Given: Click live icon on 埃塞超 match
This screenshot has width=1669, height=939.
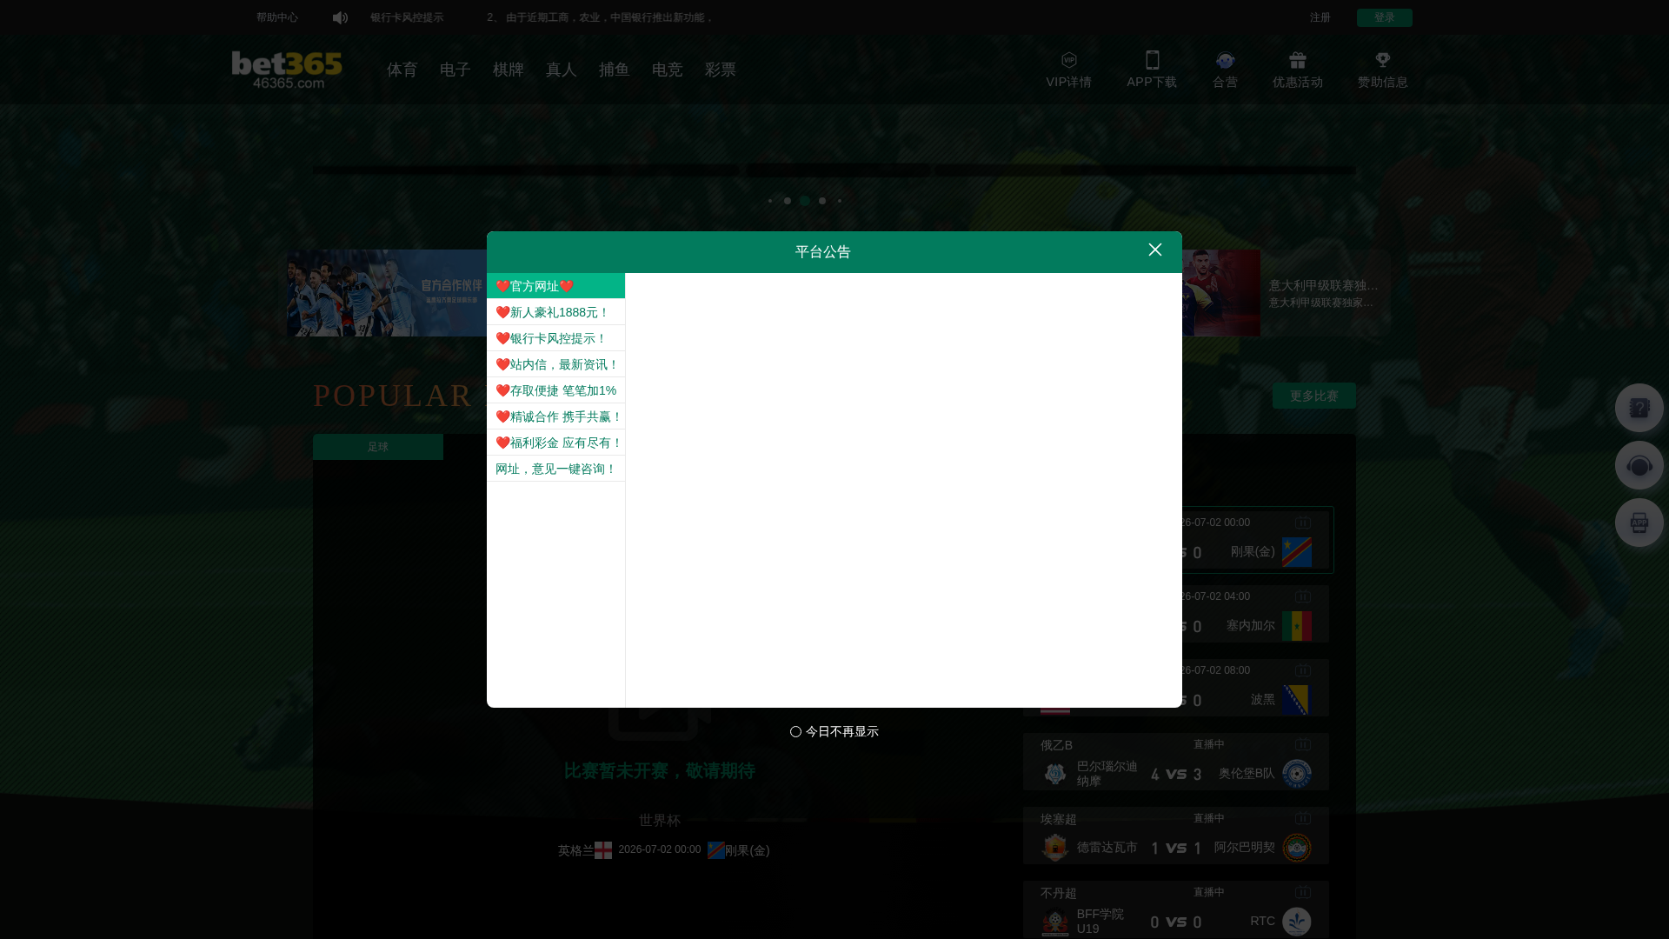Looking at the screenshot, I should point(1302,818).
